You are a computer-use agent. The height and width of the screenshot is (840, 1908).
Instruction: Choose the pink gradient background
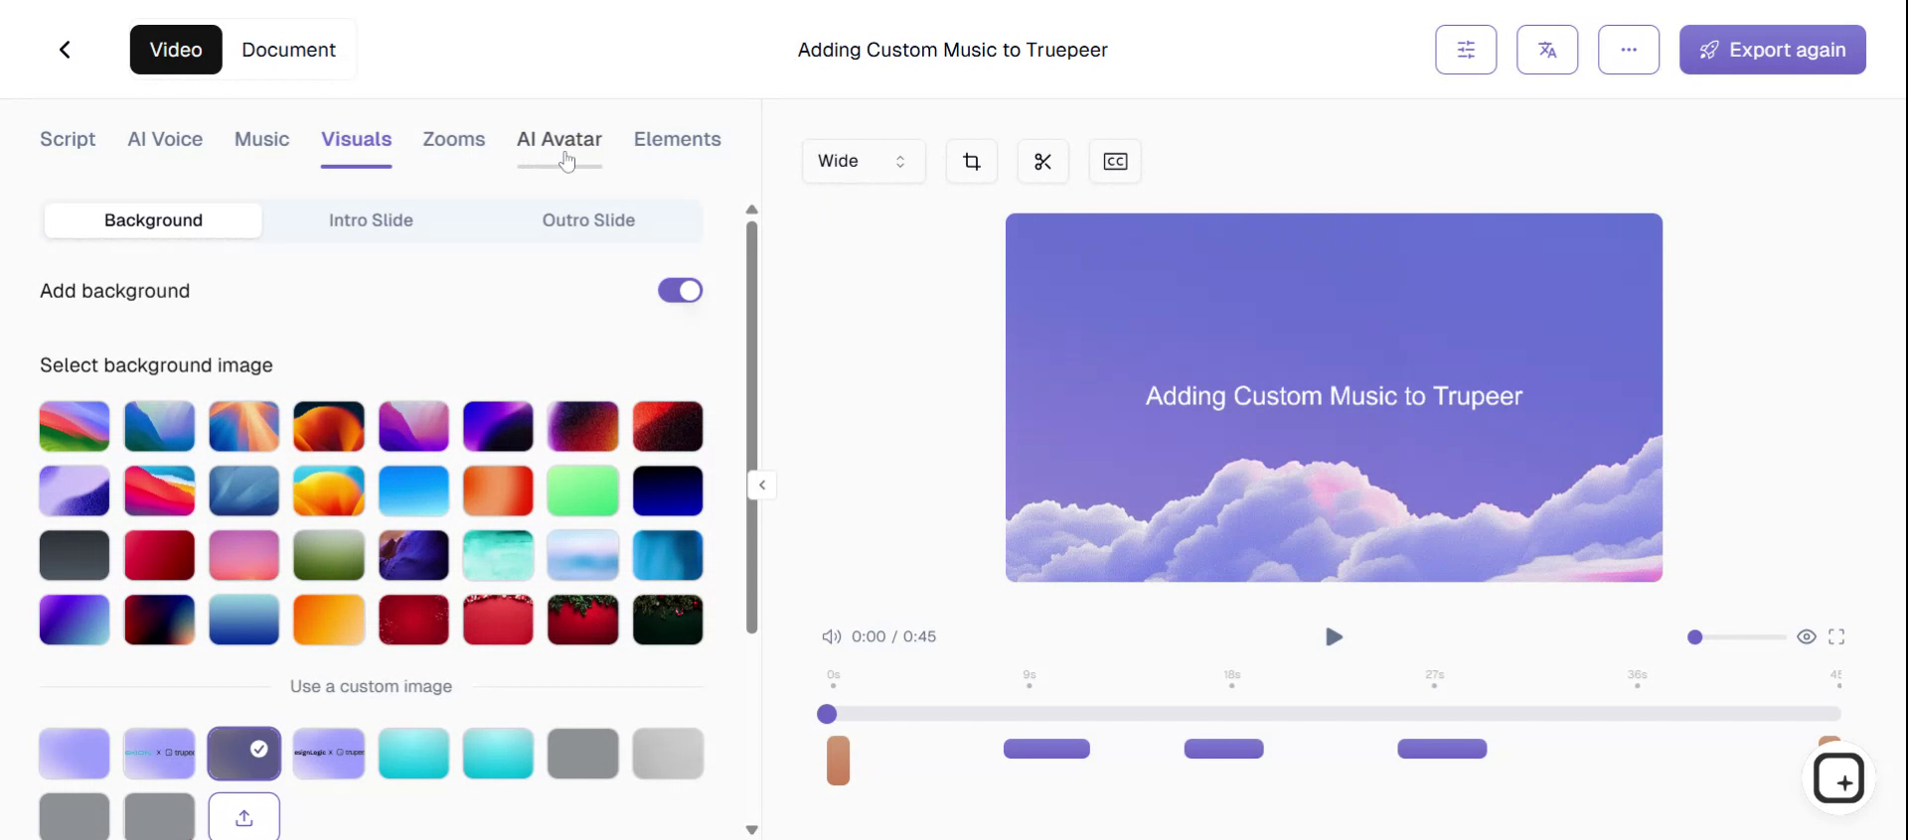(x=244, y=555)
